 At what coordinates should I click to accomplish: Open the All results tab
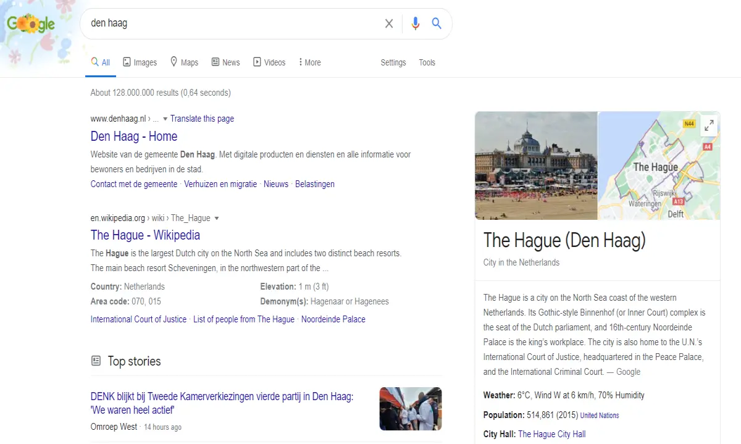point(101,62)
